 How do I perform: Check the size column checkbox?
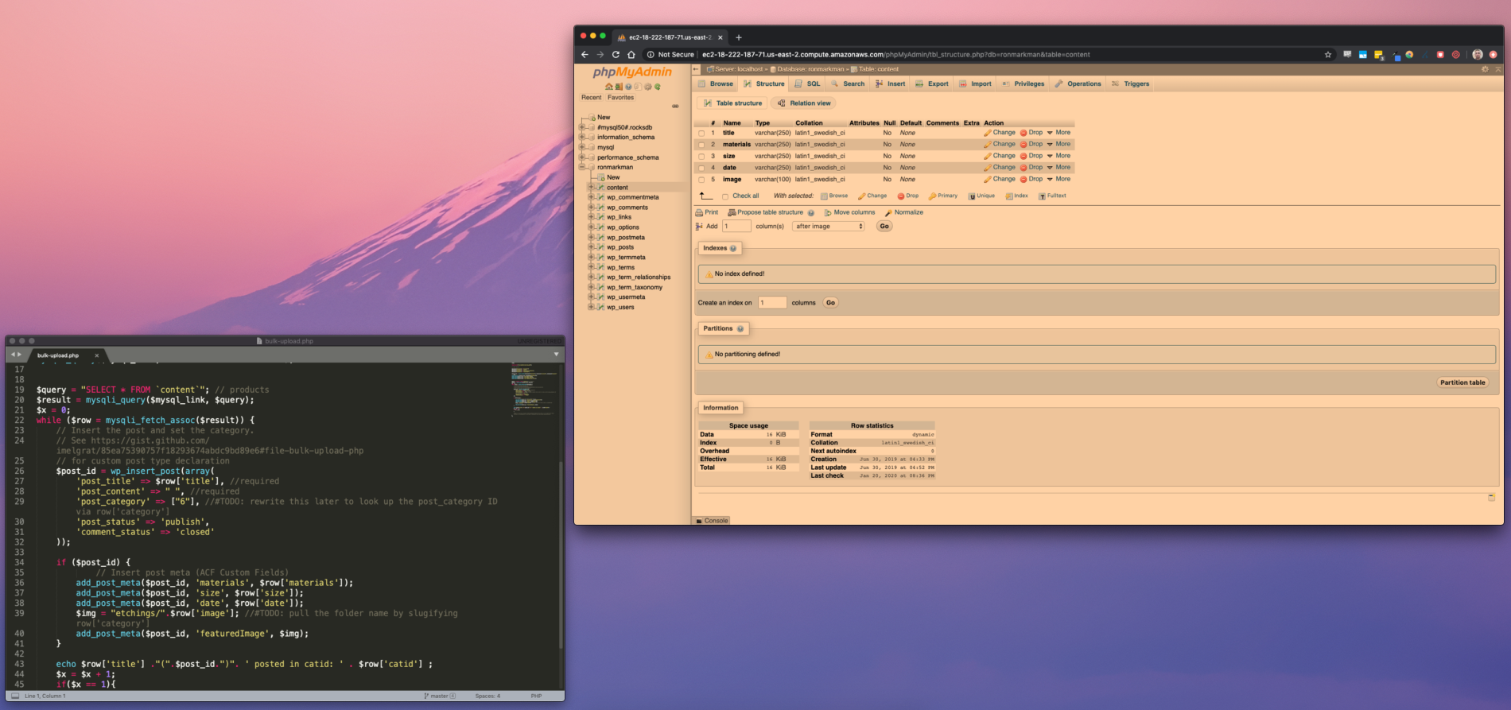[701, 157]
